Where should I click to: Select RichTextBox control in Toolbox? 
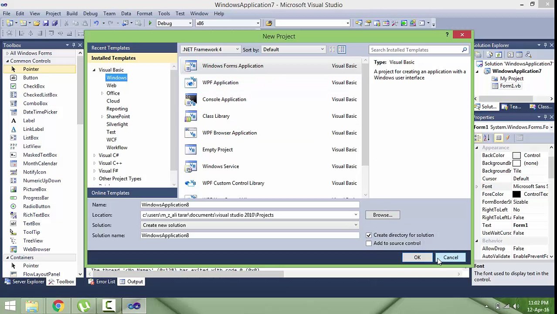pos(36,215)
